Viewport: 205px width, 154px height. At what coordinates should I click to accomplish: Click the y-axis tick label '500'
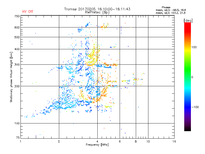(x=17, y=37)
